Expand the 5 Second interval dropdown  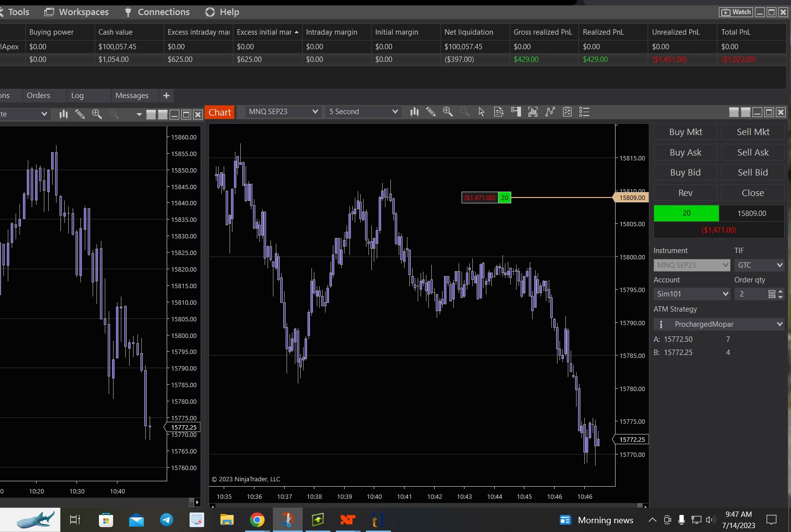364,112
